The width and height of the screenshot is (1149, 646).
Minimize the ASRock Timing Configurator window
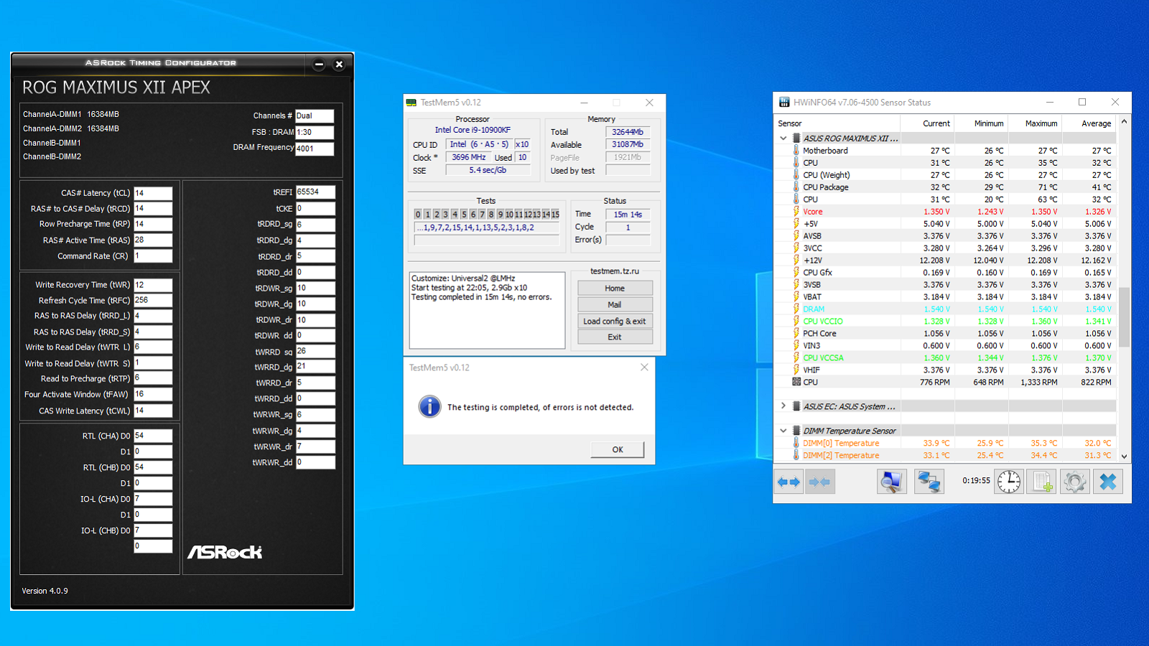pos(319,65)
